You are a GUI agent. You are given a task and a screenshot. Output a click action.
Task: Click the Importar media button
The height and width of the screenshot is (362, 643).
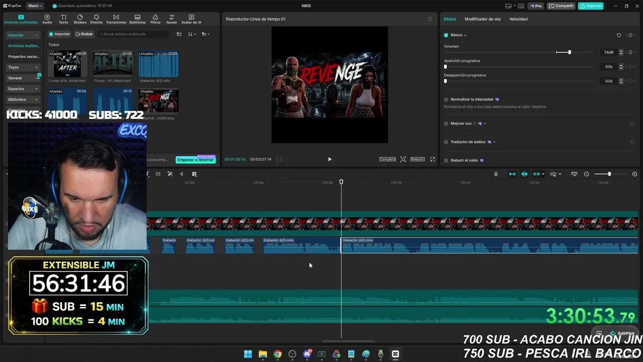point(60,34)
